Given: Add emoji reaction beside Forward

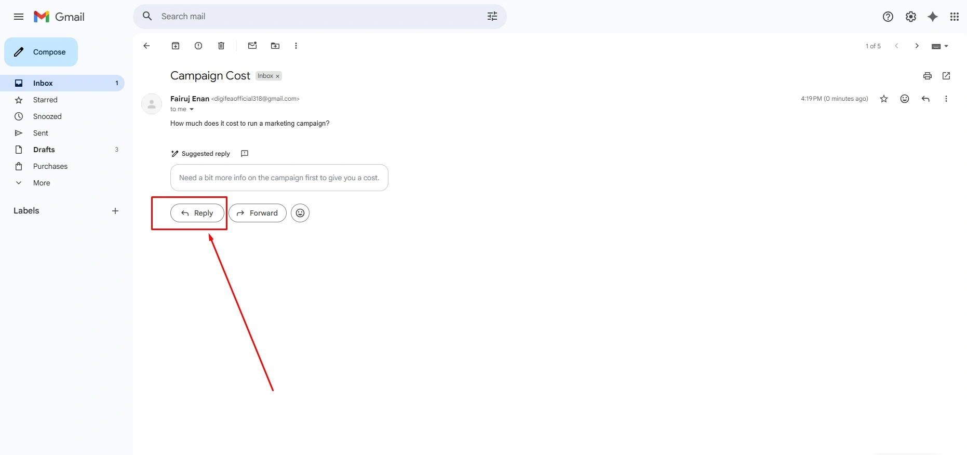Looking at the screenshot, I should pyautogui.click(x=300, y=213).
